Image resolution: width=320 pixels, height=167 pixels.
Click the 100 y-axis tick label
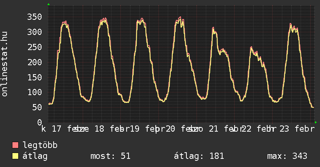point(35,92)
